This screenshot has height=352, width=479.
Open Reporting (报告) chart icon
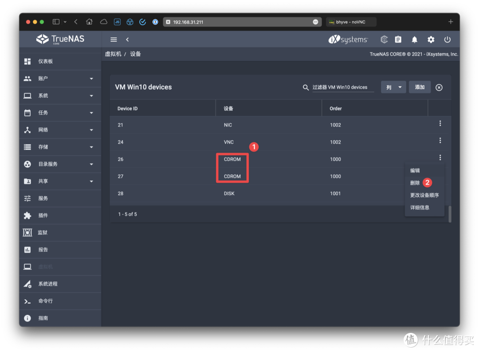[x=27, y=250]
